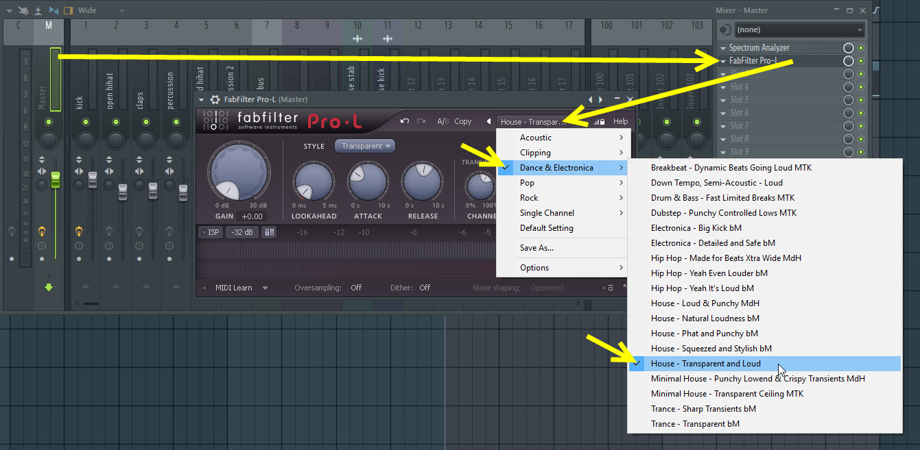The height and width of the screenshot is (450, 920).
Task: Toggle the percussion track mute LED
Action: coord(176,122)
